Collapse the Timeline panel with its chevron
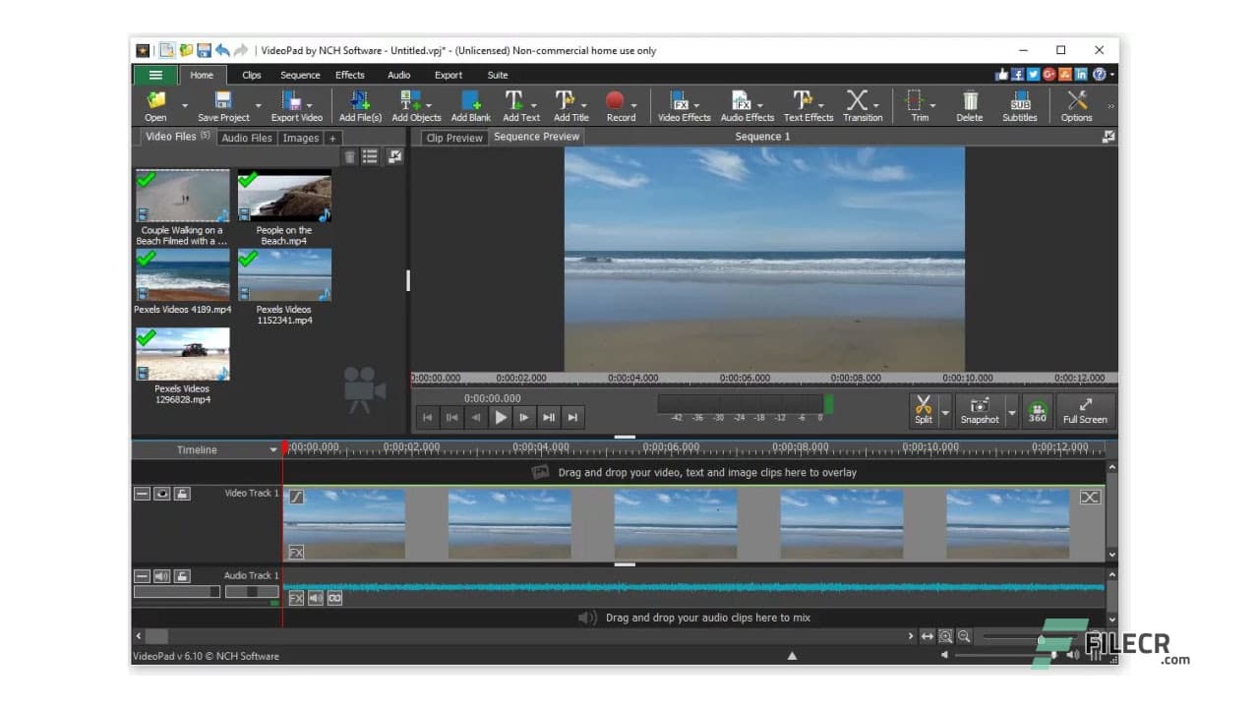1259x708 pixels. (x=274, y=449)
